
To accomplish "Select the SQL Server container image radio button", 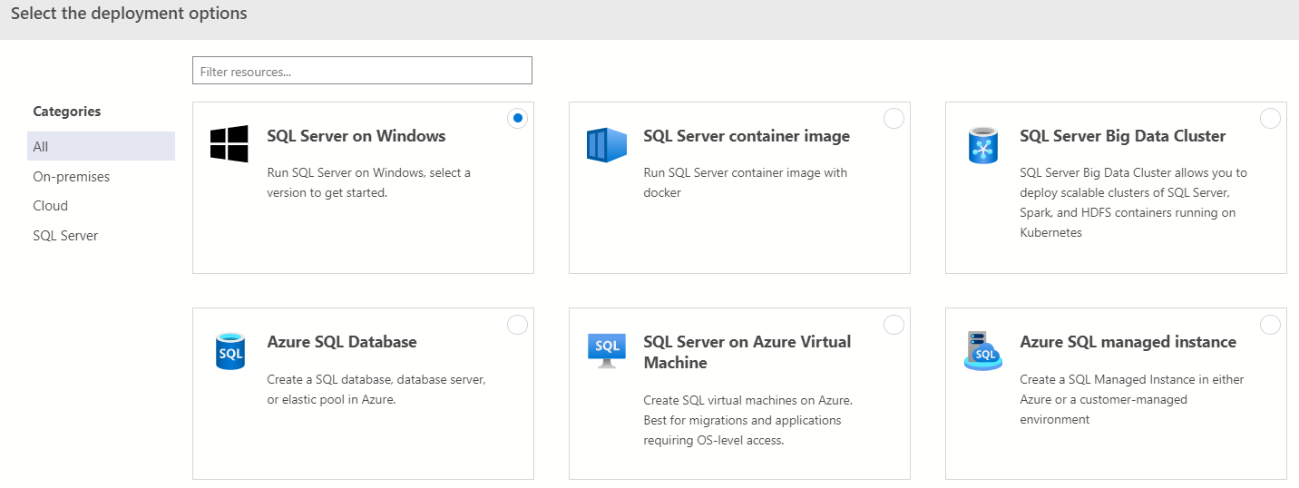I will [x=894, y=118].
